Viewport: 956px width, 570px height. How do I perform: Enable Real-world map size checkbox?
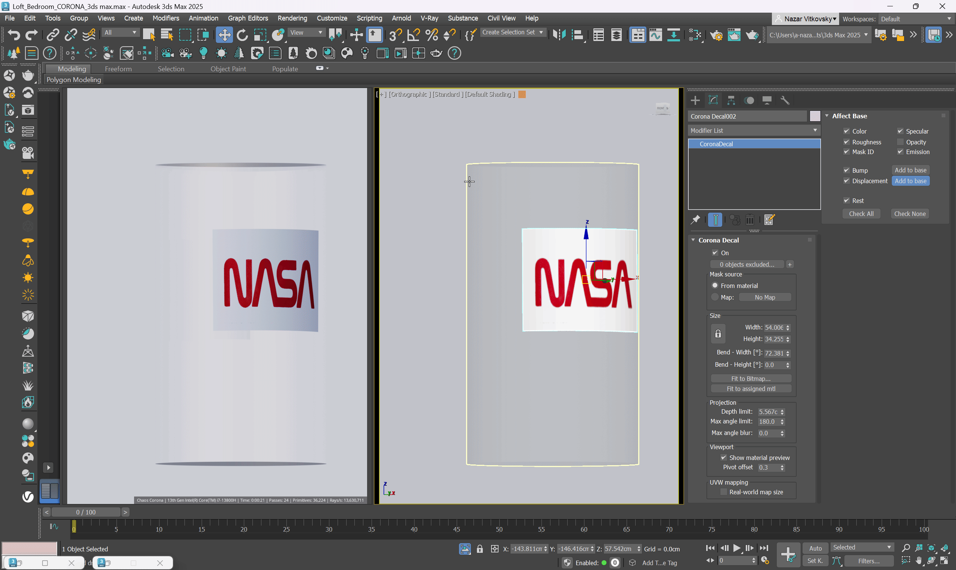pyautogui.click(x=723, y=492)
